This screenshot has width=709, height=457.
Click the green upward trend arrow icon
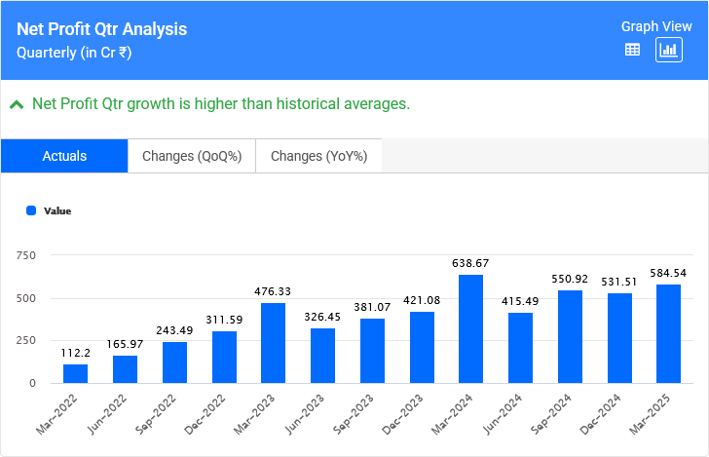17,104
